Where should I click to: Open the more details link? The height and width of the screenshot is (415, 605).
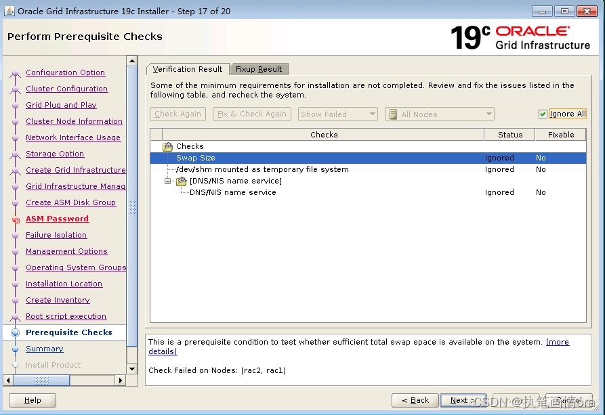558,342
